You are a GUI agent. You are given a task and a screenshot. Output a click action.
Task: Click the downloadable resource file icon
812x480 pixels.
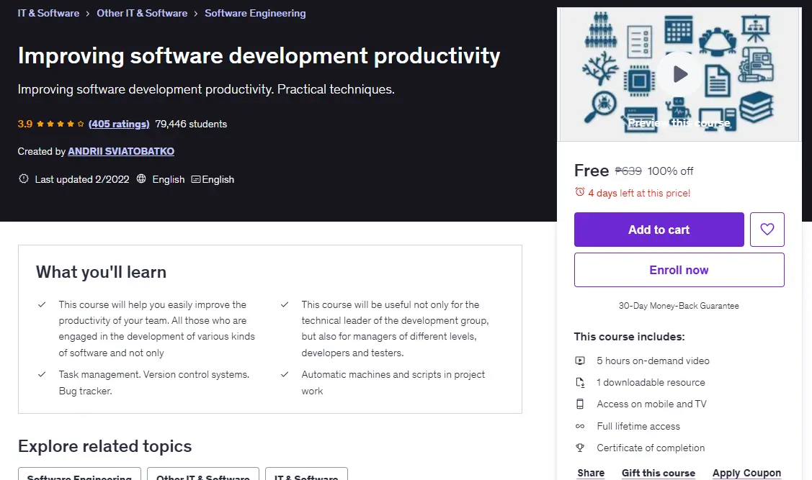click(x=580, y=382)
